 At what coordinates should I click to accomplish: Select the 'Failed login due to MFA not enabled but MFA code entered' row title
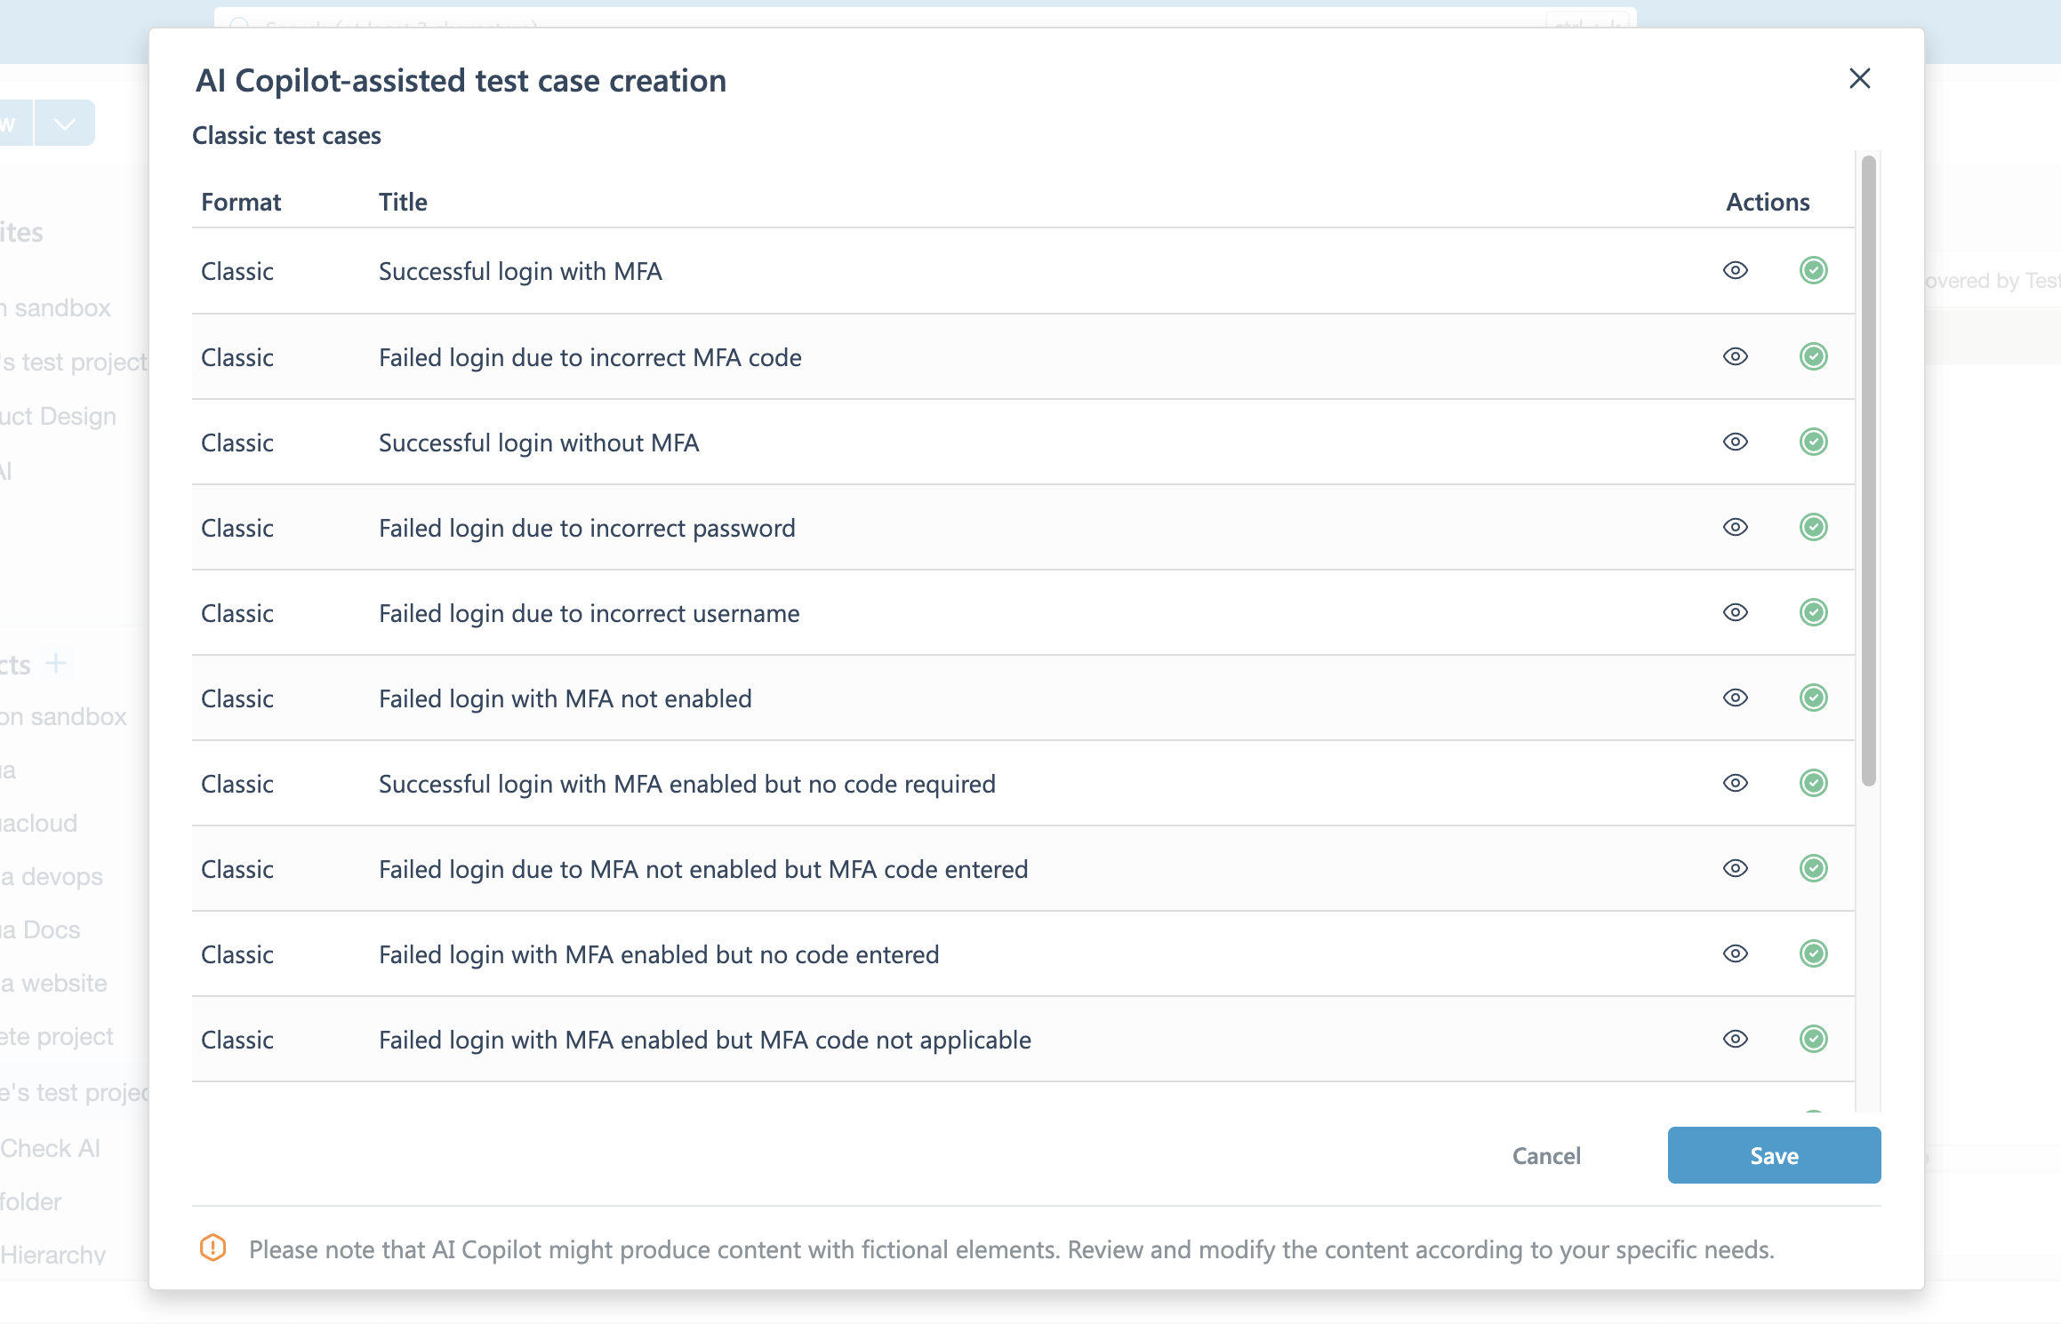click(702, 869)
